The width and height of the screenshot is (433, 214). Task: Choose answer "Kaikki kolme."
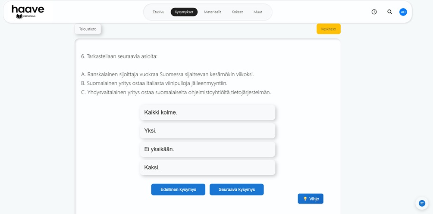(208, 112)
